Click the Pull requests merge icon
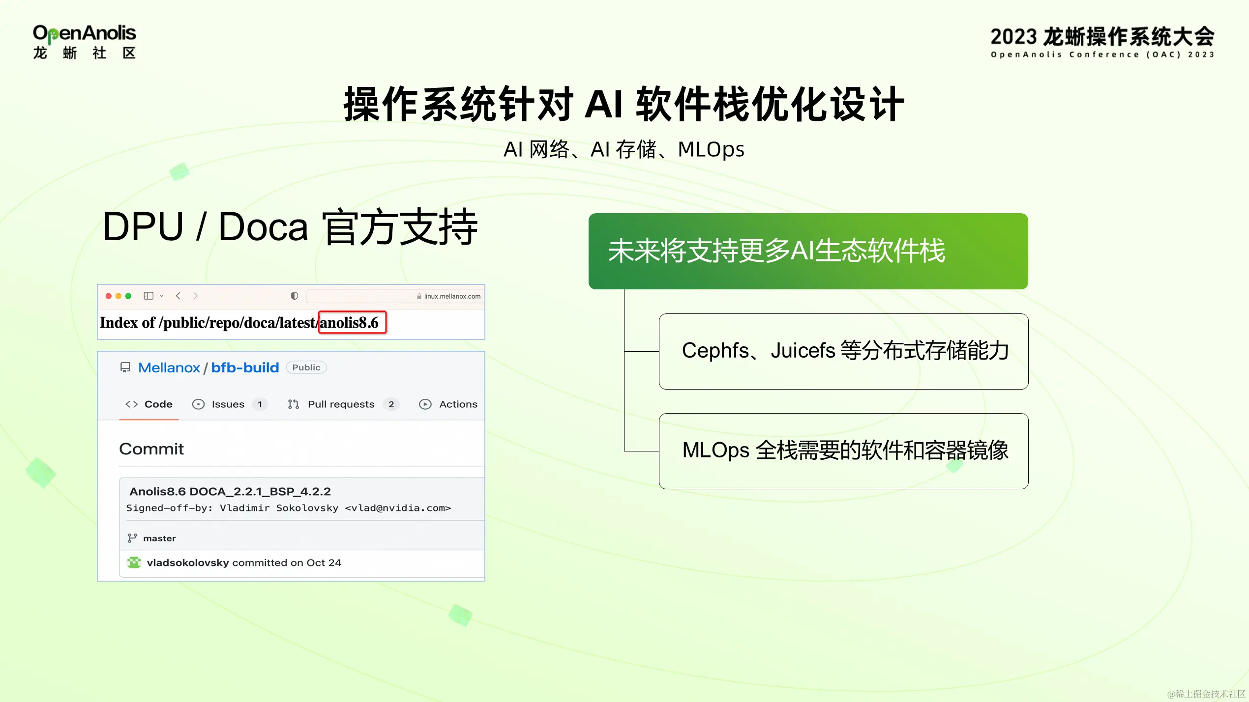This screenshot has height=702, width=1249. (294, 404)
